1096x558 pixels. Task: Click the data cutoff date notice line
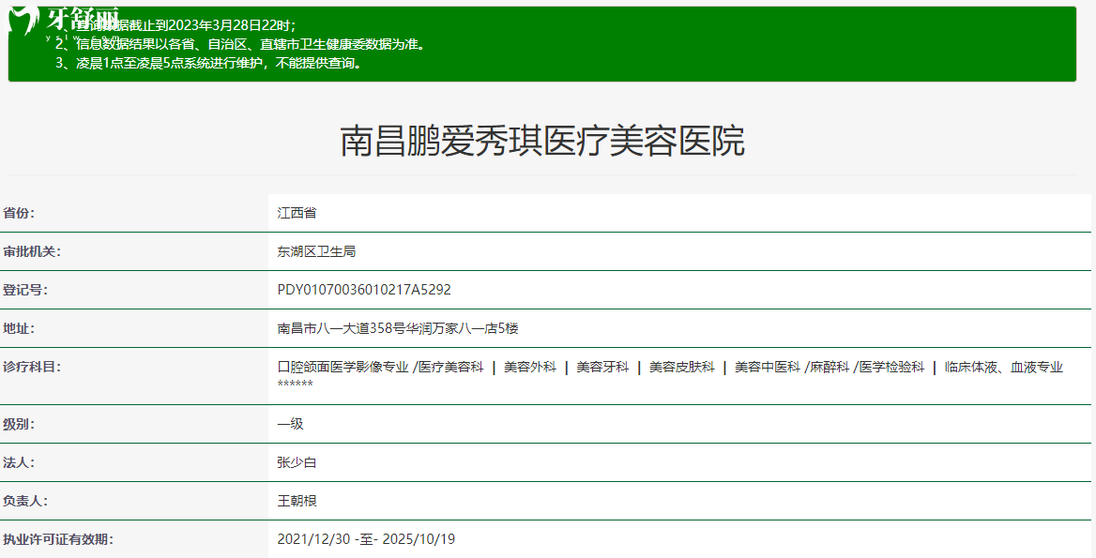point(186,25)
